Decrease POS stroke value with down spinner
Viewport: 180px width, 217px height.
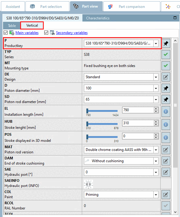[x=156, y=137]
